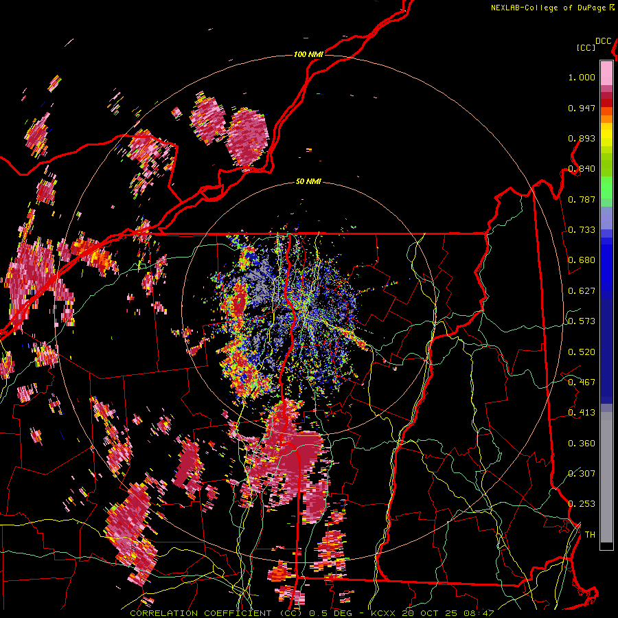Screen dimensions: 618x618
Task: Click the KCXX 20 OCT 25 08:47 timestamp
Action: [x=433, y=613]
